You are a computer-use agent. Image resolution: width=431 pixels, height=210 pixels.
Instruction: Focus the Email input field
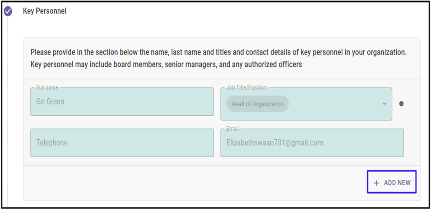click(x=312, y=143)
